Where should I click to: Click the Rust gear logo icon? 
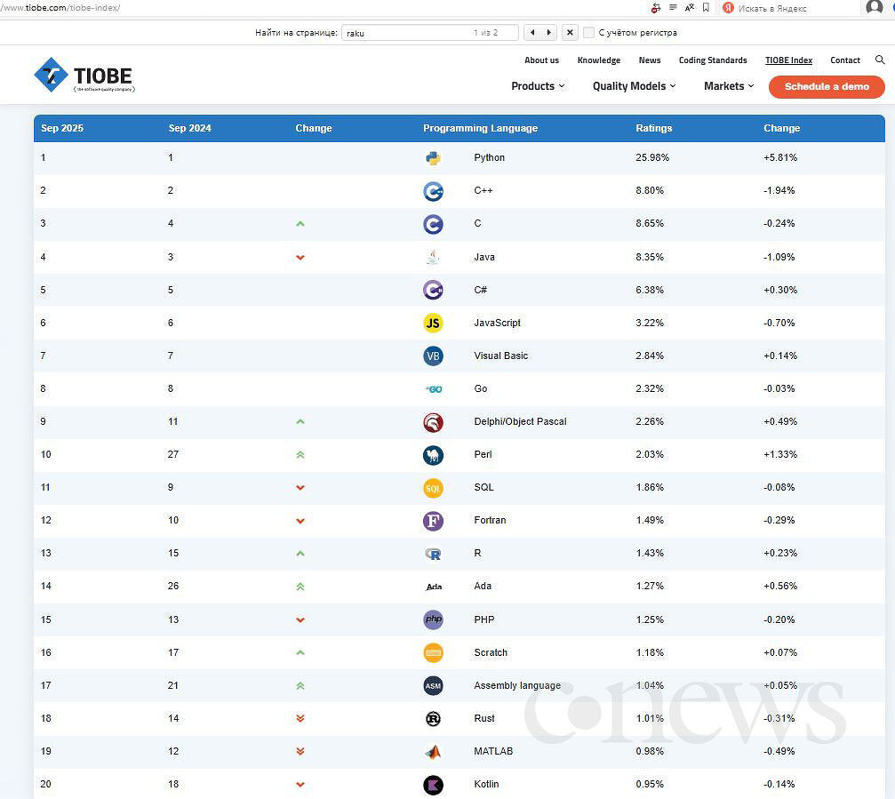[x=433, y=719]
